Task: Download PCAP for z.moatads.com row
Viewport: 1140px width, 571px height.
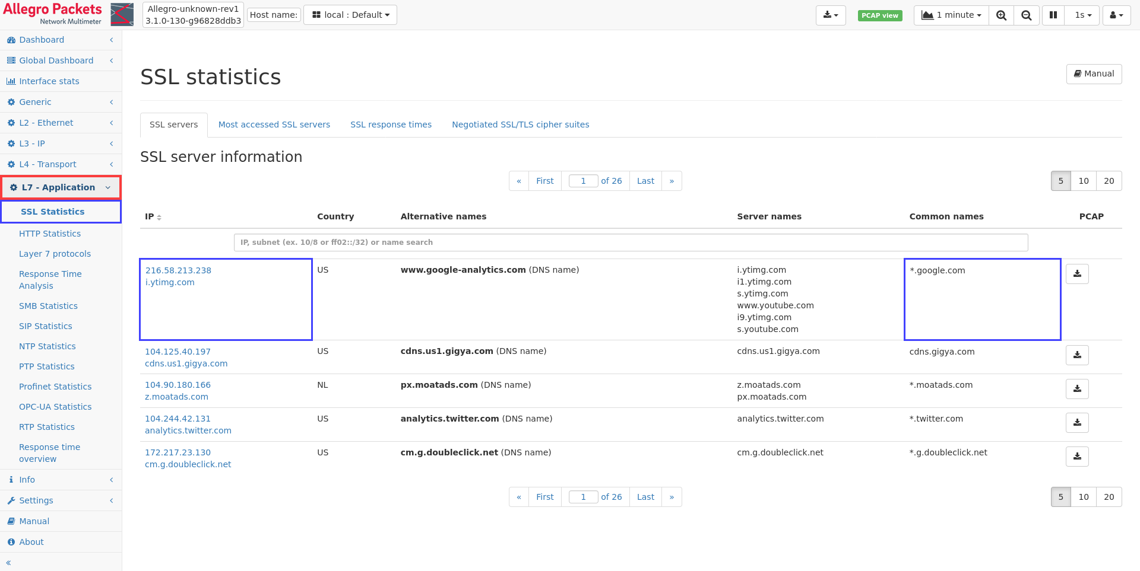Action: click(1077, 389)
